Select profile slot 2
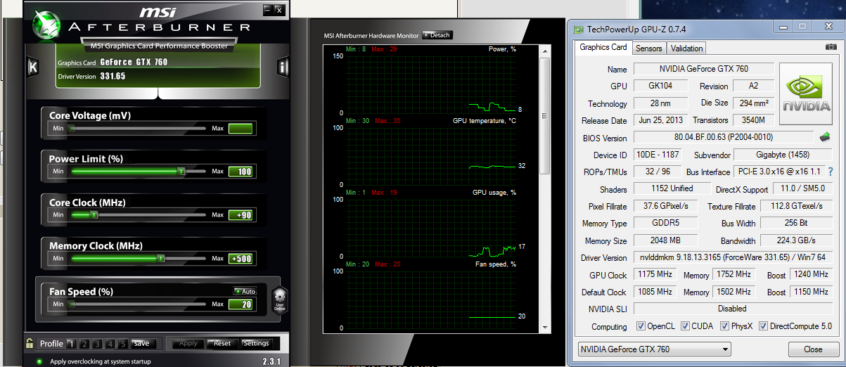Viewport: 846px width, 367px height. point(84,344)
